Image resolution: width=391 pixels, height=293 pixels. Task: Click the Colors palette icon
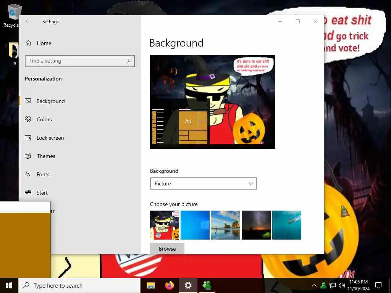tap(28, 119)
